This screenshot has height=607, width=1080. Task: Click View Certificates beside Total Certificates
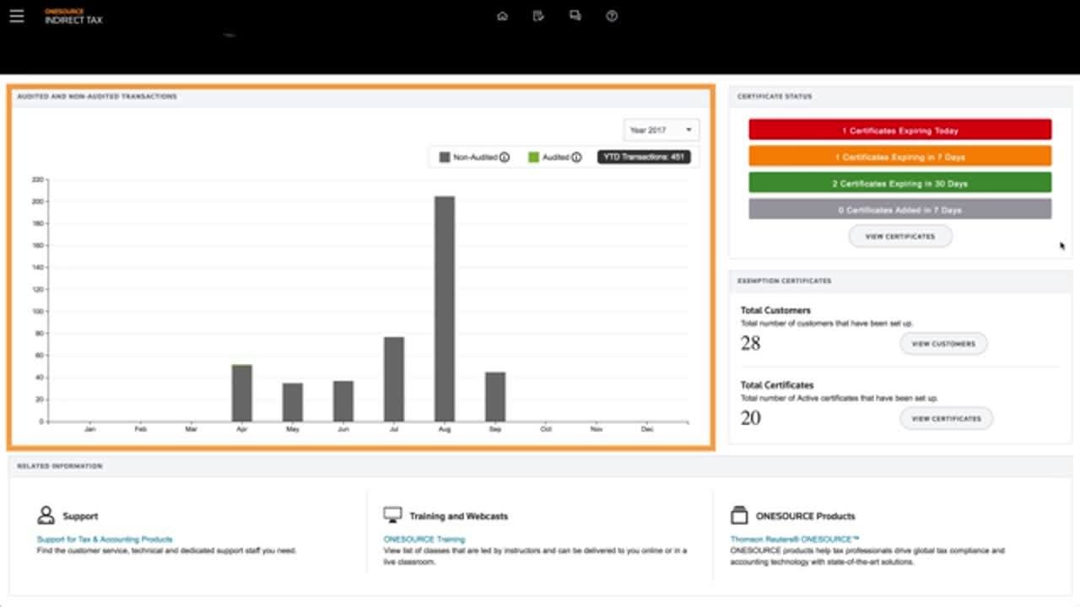pos(946,418)
